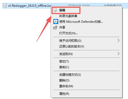
Task: Expand the 授予访问权限(G) submenu arrow
Action: tap(118, 40)
